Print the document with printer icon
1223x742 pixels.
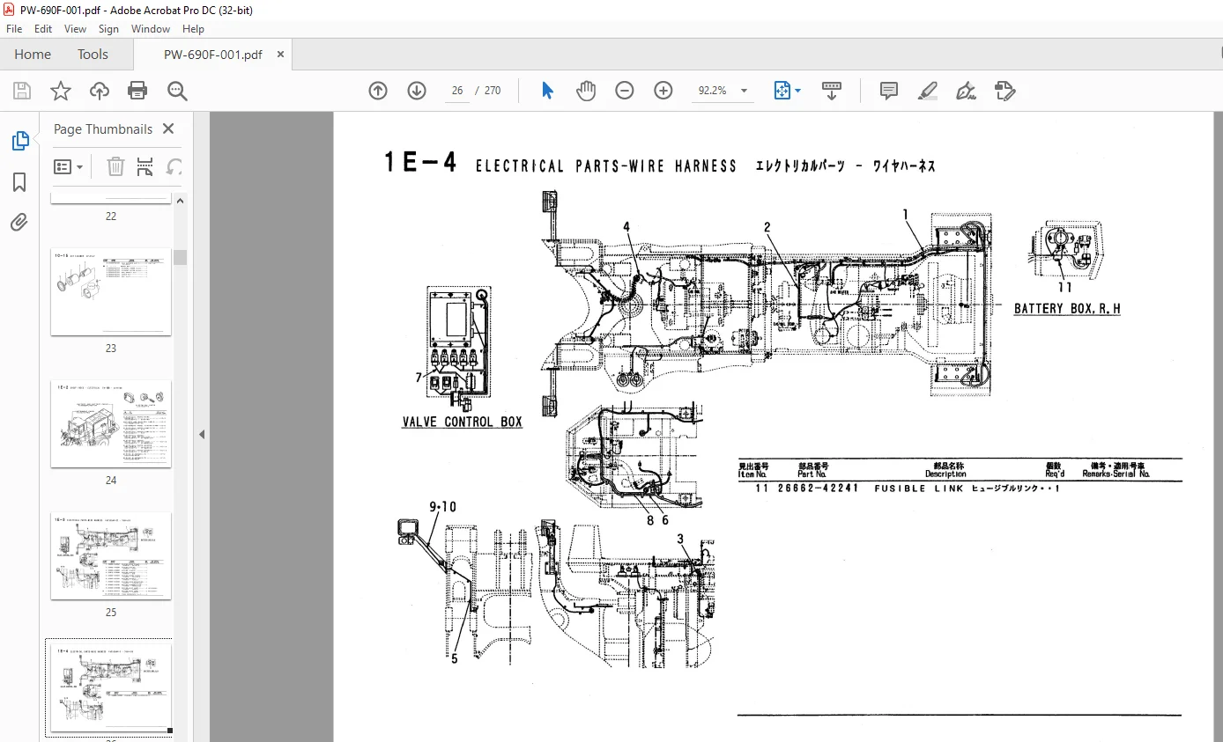(x=137, y=91)
